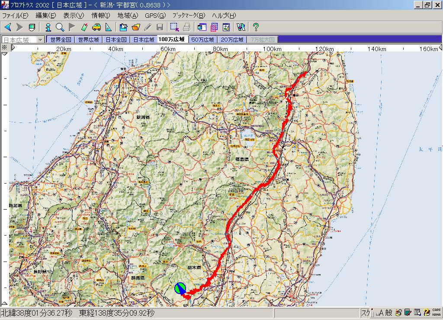This screenshot has width=443, height=320.
Task: Click the question mark help icon
Action: coord(256,27)
